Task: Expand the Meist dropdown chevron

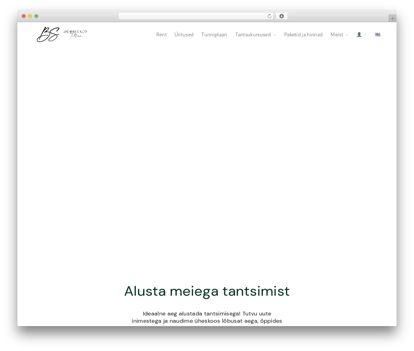Action: tap(347, 35)
